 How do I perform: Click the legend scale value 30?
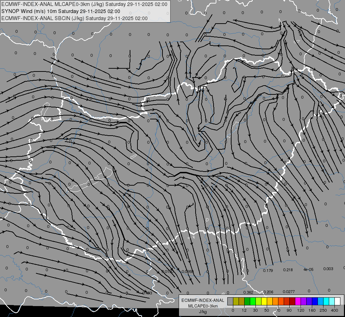[x=255, y=310]
